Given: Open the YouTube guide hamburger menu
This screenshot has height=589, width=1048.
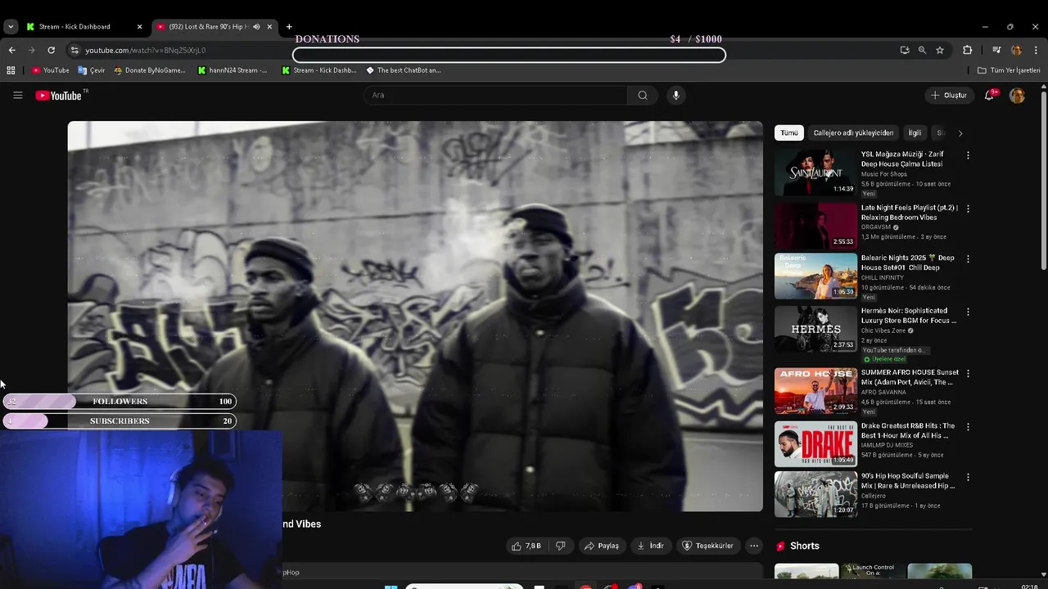Looking at the screenshot, I should tap(17, 96).
